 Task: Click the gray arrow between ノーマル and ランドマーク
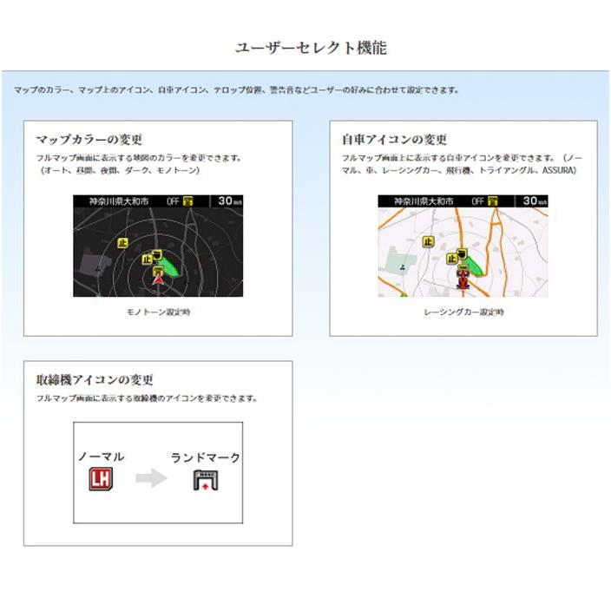pos(152,477)
